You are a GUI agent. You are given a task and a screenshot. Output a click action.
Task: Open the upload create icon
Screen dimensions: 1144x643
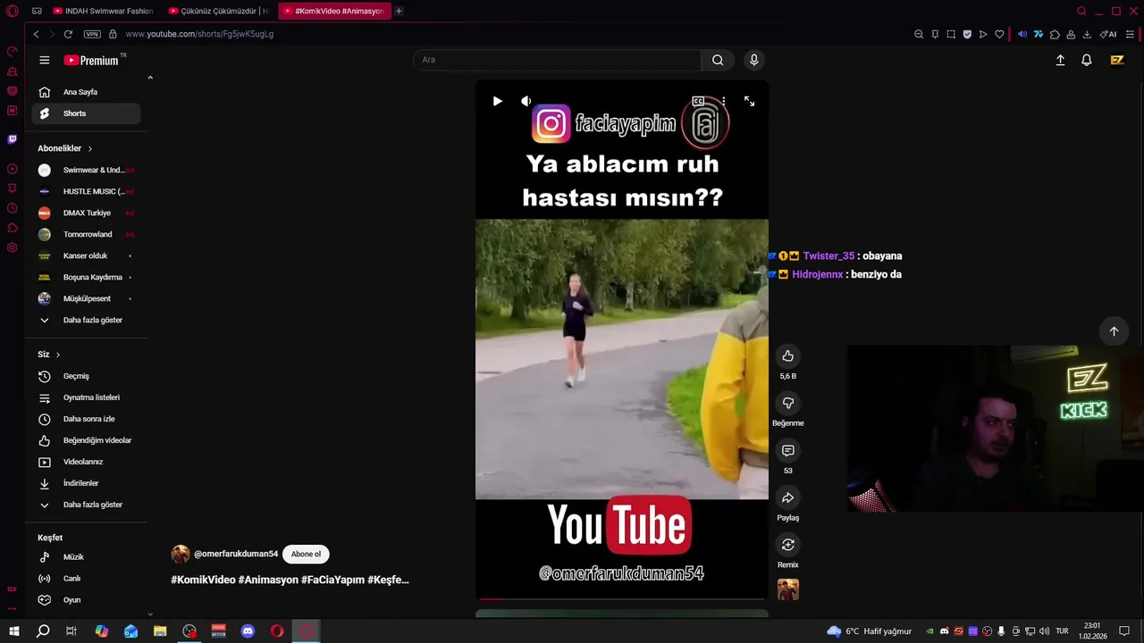(1060, 60)
